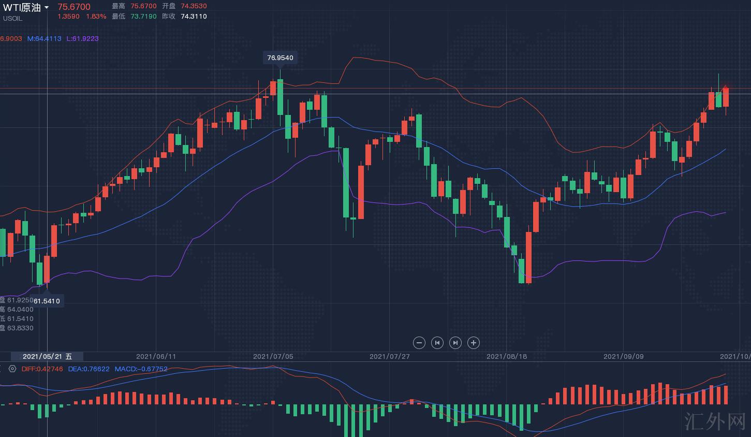
Task: Click the DIFF:0.42746 indicator label
Action: [x=42, y=369]
